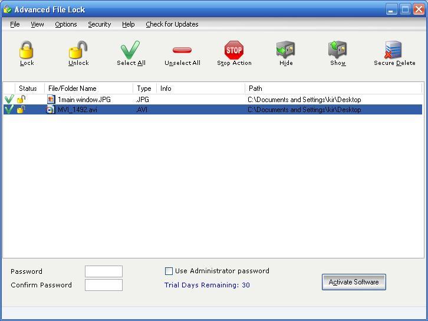Click the Select All green checkmark icon
This screenshot has height=321, width=428.
click(x=130, y=50)
